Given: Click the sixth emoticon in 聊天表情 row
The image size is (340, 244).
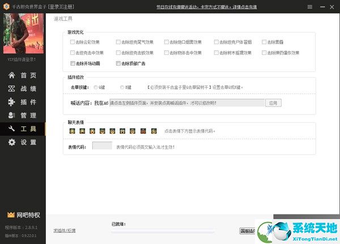Looking at the screenshot, I should click(122, 131).
